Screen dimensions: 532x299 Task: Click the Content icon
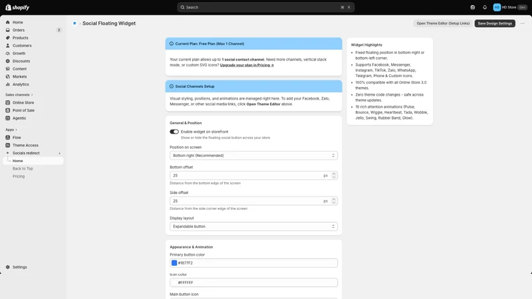coord(8,69)
